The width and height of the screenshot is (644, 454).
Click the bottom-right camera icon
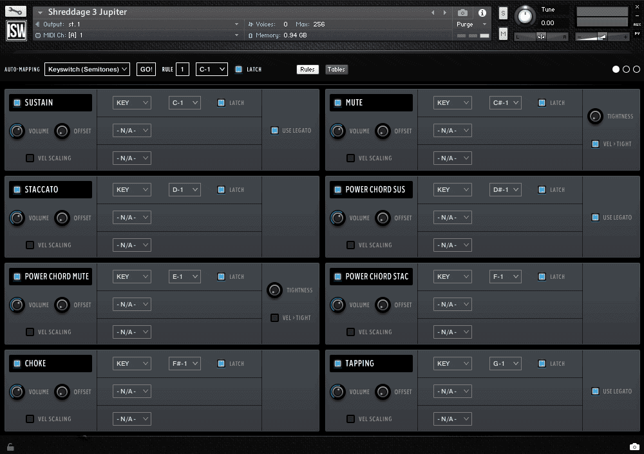634,446
